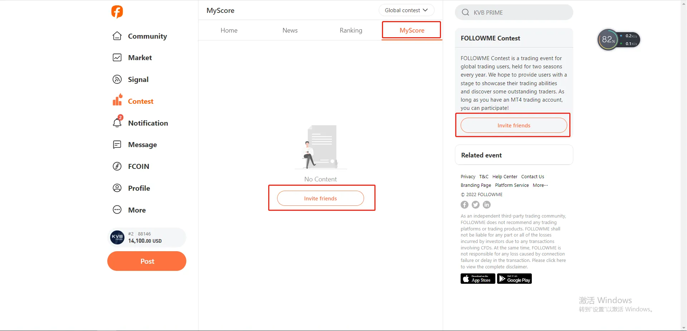Viewport: 687px width, 331px height.
Task: Open the Platform Service link
Action: tap(512, 185)
